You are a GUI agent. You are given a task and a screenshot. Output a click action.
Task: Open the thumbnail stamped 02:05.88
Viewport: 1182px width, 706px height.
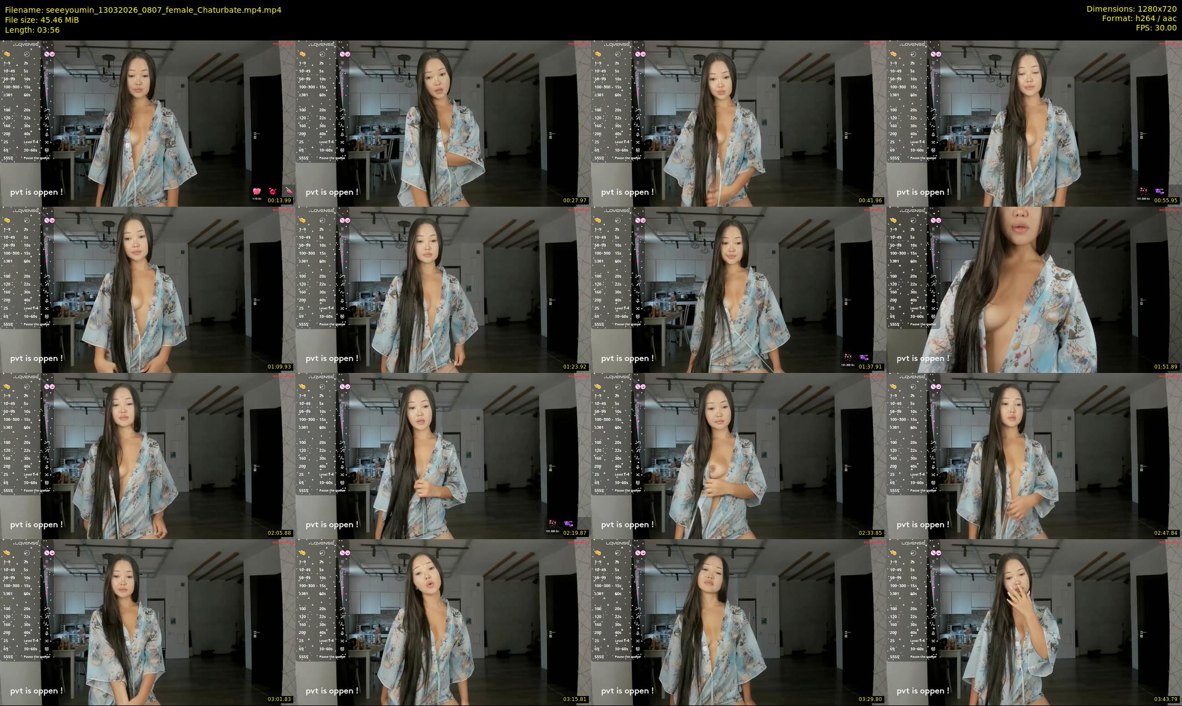147,456
